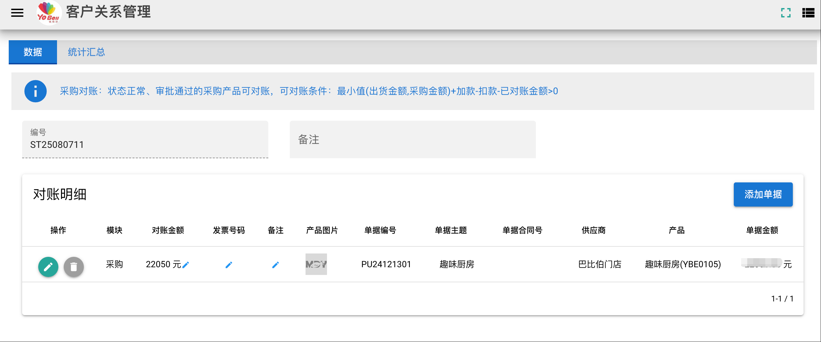This screenshot has height=342, width=821.
Task: Click the 供应商 column header
Action: pyautogui.click(x=593, y=230)
